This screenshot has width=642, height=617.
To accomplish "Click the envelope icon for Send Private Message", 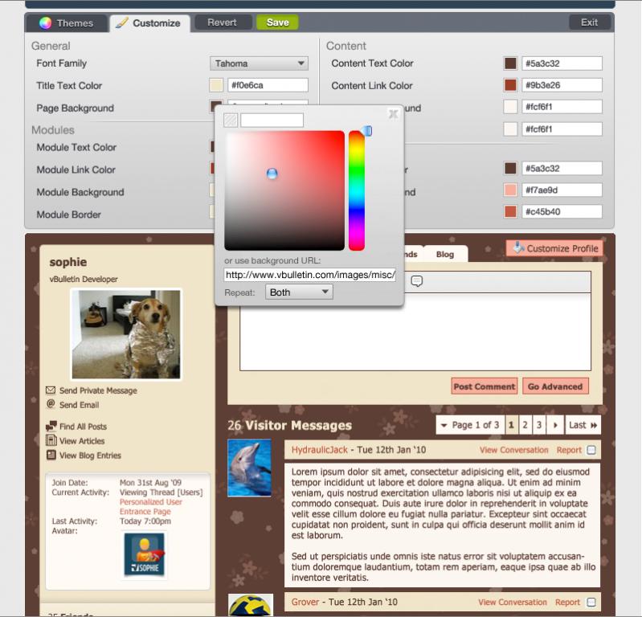I will pyautogui.click(x=51, y=390).
